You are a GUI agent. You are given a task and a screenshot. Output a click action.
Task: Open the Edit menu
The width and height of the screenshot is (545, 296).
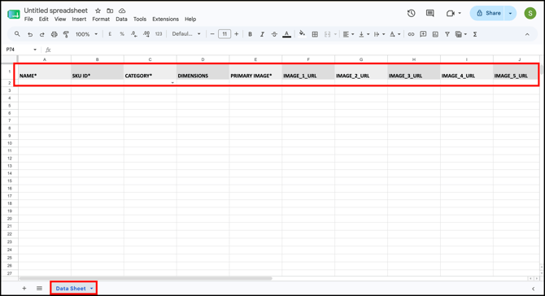(x=43, y=19)
